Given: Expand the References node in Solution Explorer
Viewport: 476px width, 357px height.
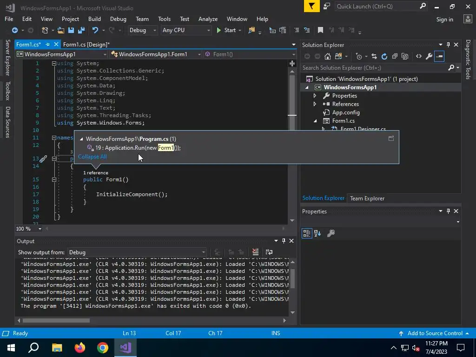Looking at the screenshot, I should [315, 104].
